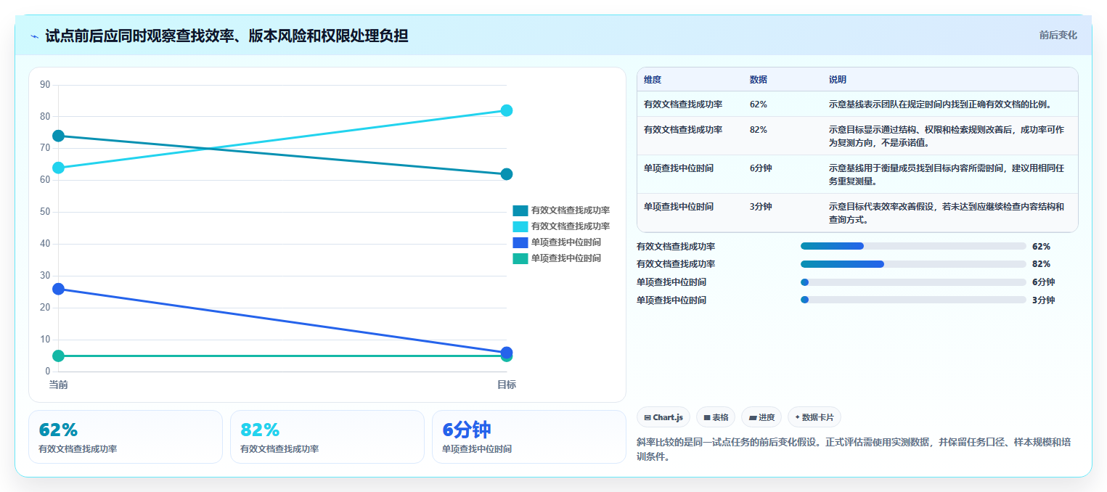This screenshot has height=492, width=1107.
Task: Open the 62% 有效文档查找成功率 summary card
Action: pos(126,437)
